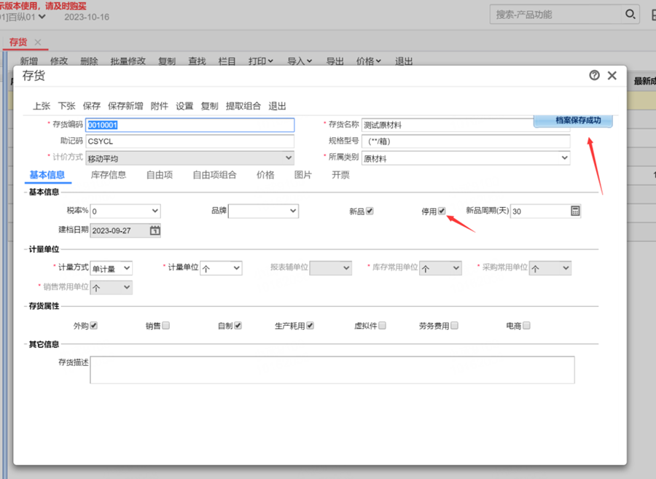Click 保存 in the dialog toolbar
This screenshot has height=479, width=656.
point(92,106)
